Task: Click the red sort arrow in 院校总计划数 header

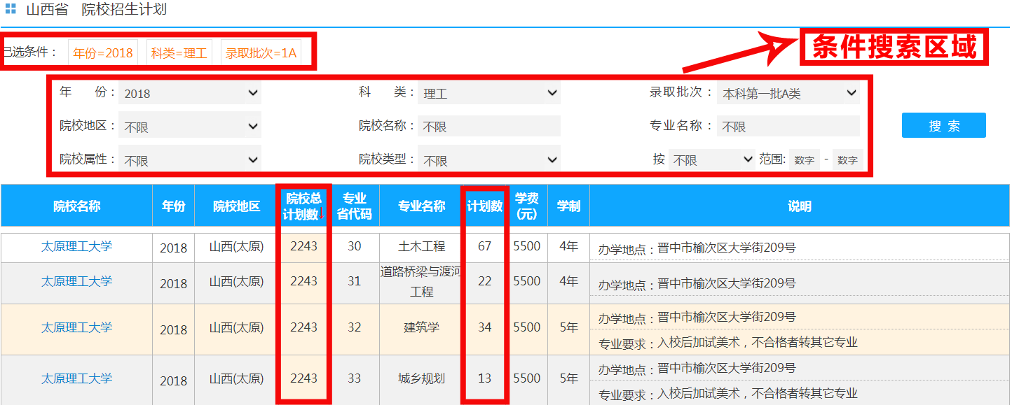Action: (321, 214)
